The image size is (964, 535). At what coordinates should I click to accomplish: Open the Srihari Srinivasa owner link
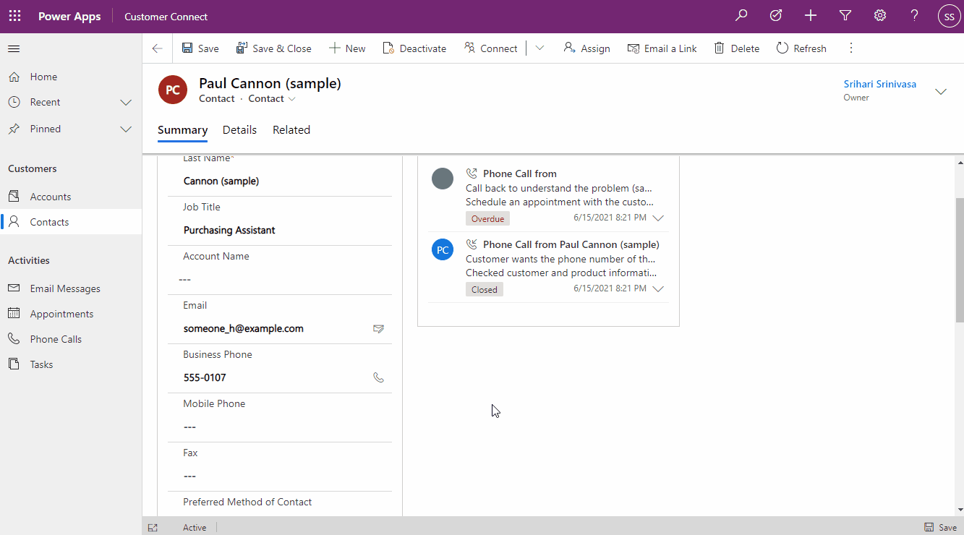click(x=879, y=84)
